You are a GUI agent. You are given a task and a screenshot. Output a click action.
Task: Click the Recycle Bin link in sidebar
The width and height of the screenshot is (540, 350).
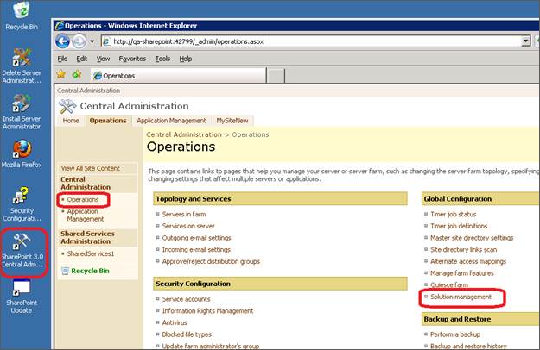pyautogui.click(x=89, y=271)
